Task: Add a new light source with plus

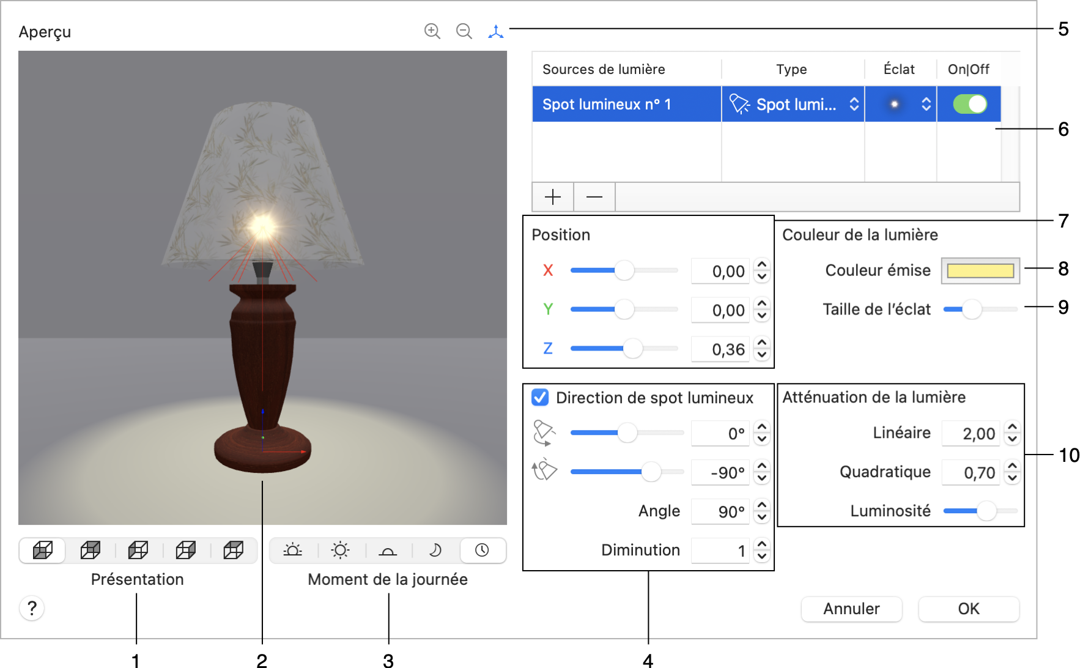Action: point(553,196)
